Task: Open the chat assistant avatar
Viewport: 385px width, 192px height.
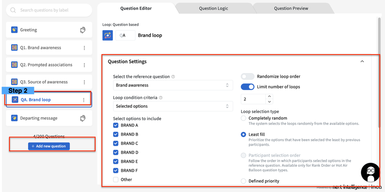Action: pyautogui.click(x=370, y=172)
